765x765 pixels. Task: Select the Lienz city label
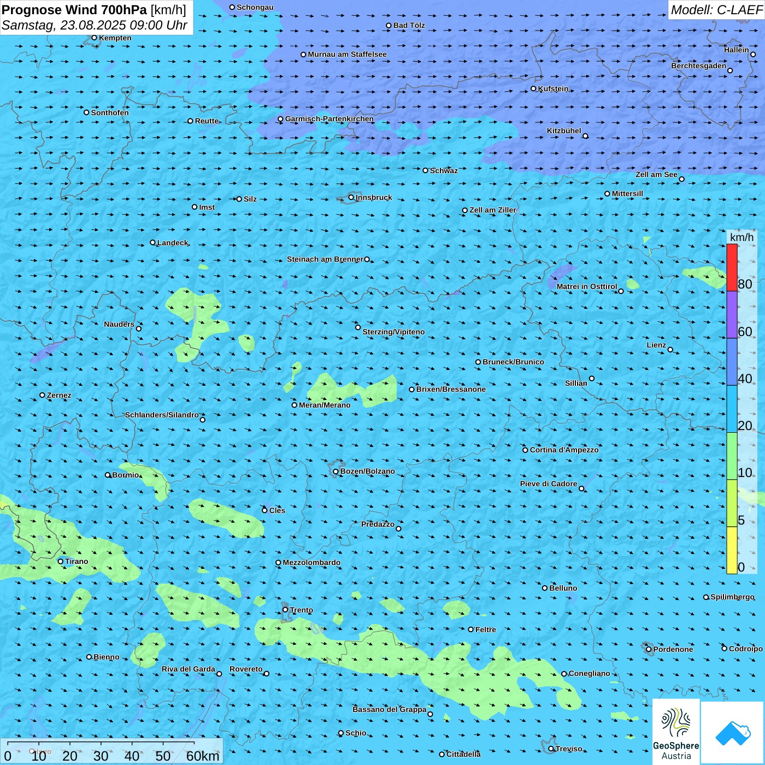(x=656, y=345)
